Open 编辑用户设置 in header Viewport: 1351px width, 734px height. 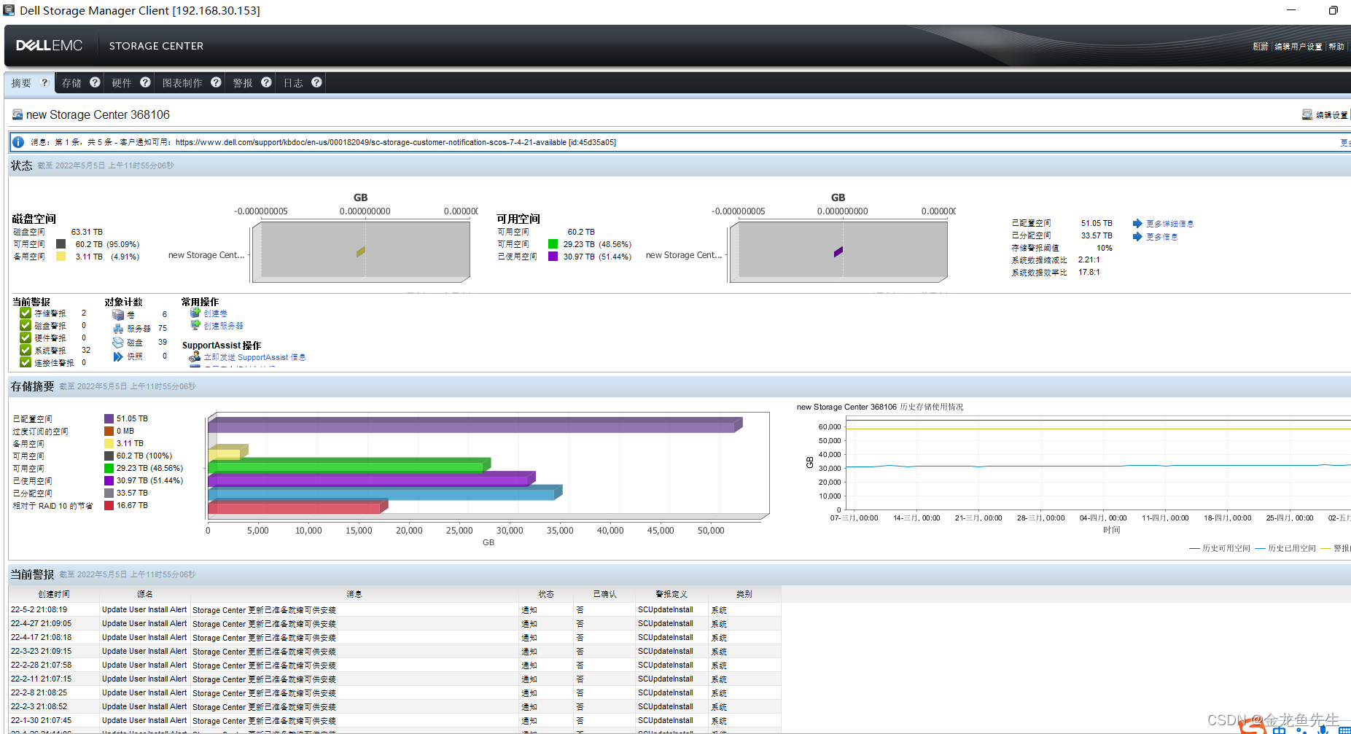1299,47
